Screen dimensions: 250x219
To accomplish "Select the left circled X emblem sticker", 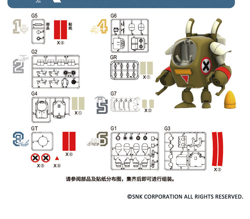I will coord(35,158).
